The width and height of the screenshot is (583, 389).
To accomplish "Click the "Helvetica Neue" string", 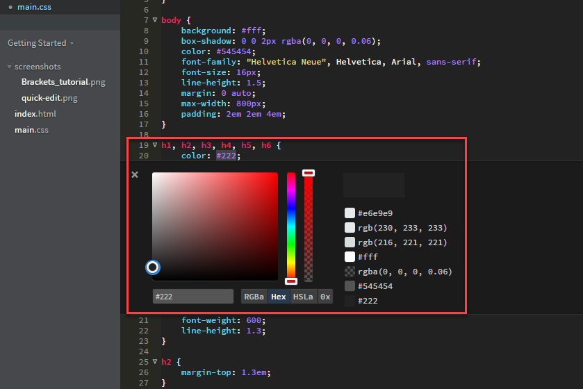I will [x=286, y=62].
